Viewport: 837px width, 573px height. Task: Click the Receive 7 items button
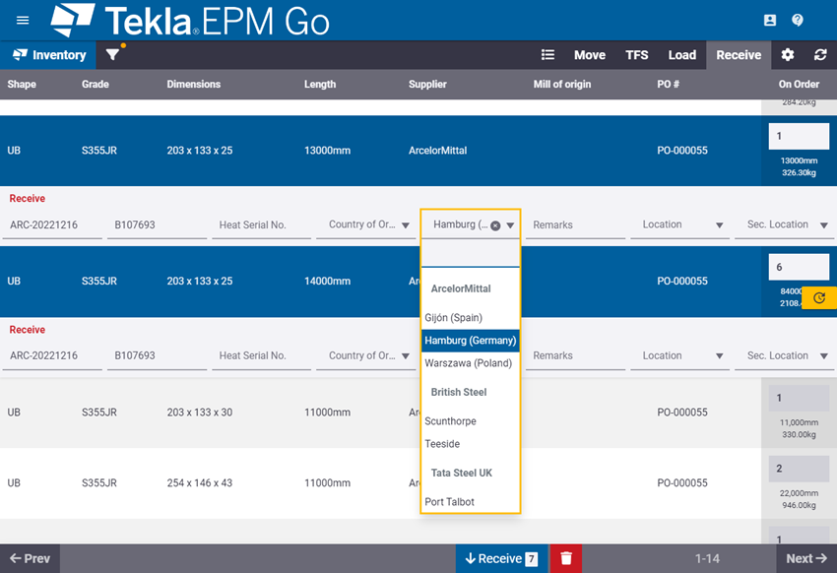(501, 558)
